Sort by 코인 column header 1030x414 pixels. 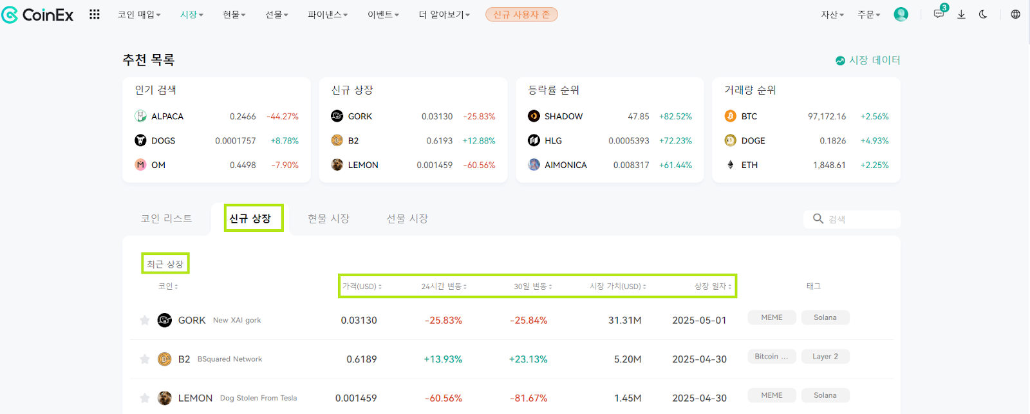click(168, 286)
